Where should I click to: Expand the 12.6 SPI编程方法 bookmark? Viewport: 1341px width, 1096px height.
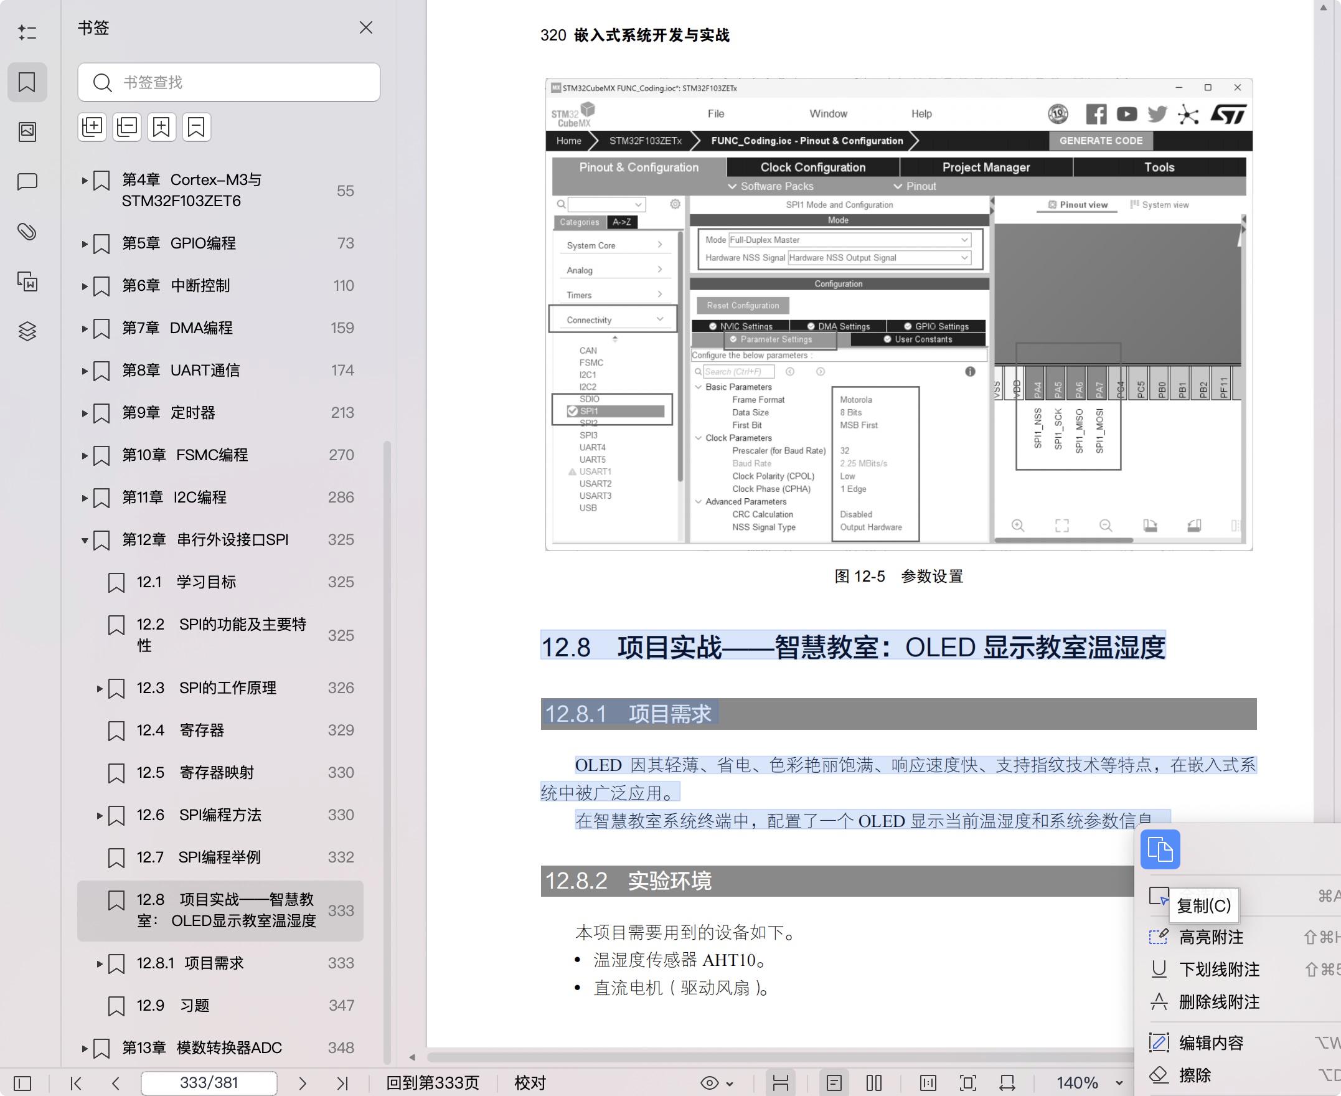coord(99,815)
